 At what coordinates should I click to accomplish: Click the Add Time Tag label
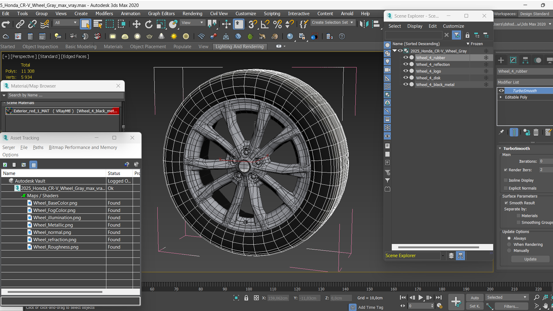371,308
